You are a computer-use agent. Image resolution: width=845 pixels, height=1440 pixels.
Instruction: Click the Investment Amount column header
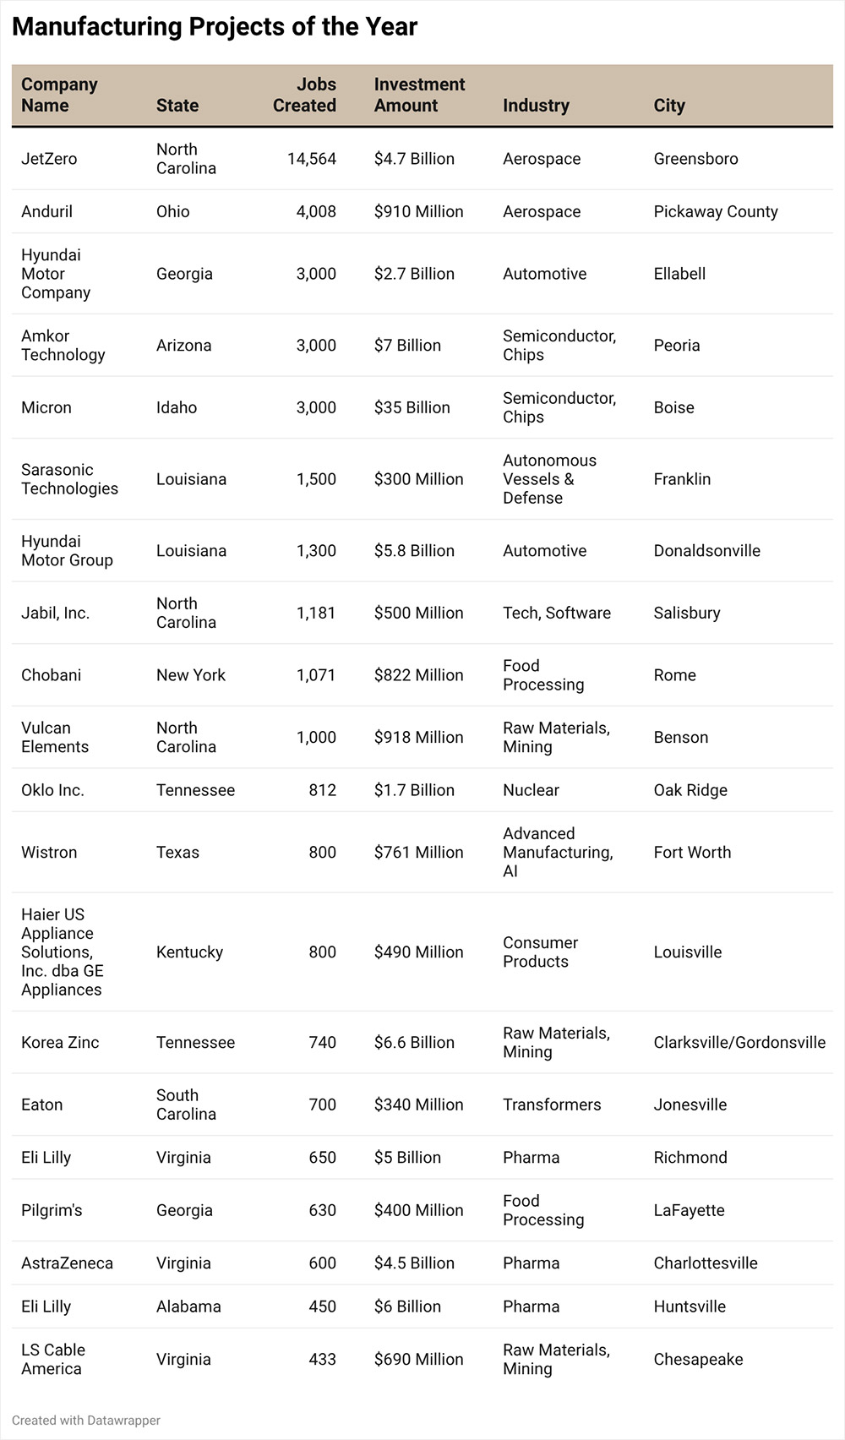[419, 95]
